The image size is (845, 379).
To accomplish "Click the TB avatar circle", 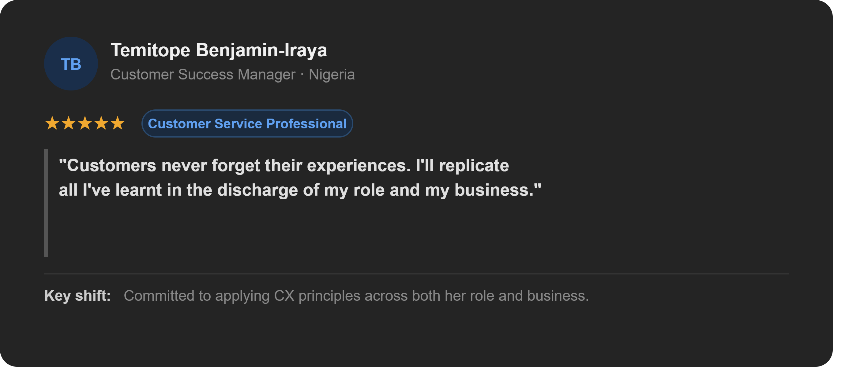I will 71,64.
